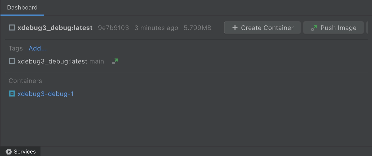Click the gray 'main' label beside the tag
The image size is (372, 156).
pos(96,61)
